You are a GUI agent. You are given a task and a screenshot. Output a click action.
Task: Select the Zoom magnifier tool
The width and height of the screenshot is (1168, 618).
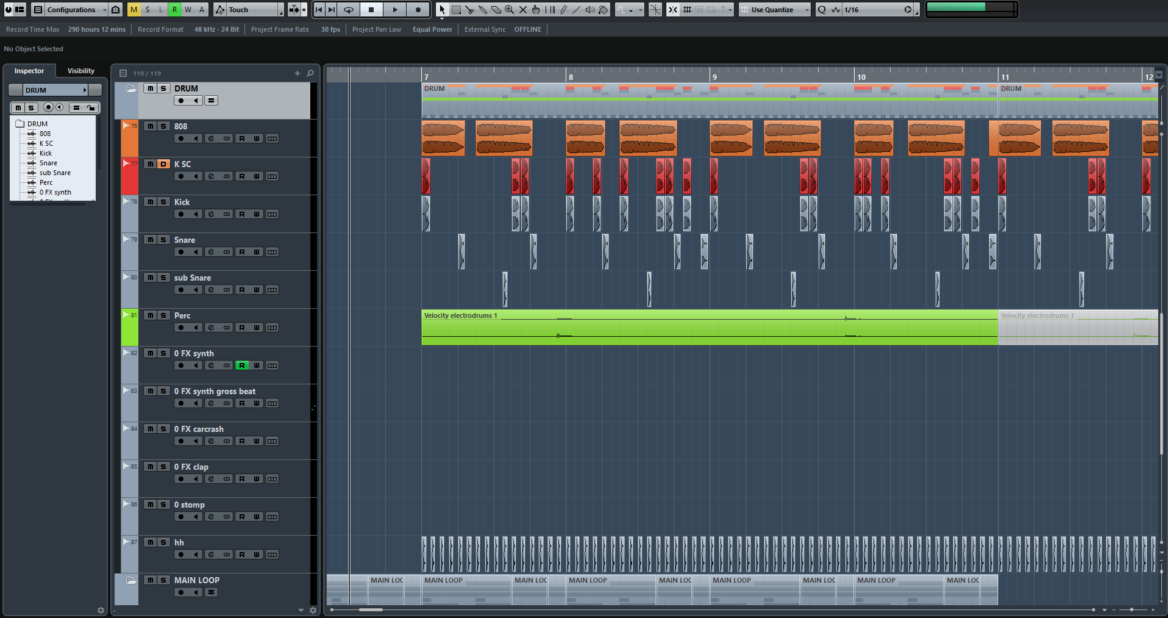(510, 10)
